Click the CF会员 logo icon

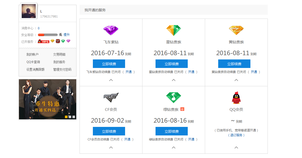pos(111,98)
